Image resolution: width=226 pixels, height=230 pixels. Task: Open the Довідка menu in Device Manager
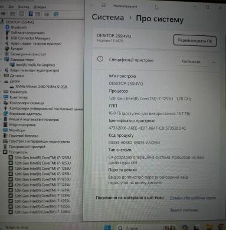(40, 7)
